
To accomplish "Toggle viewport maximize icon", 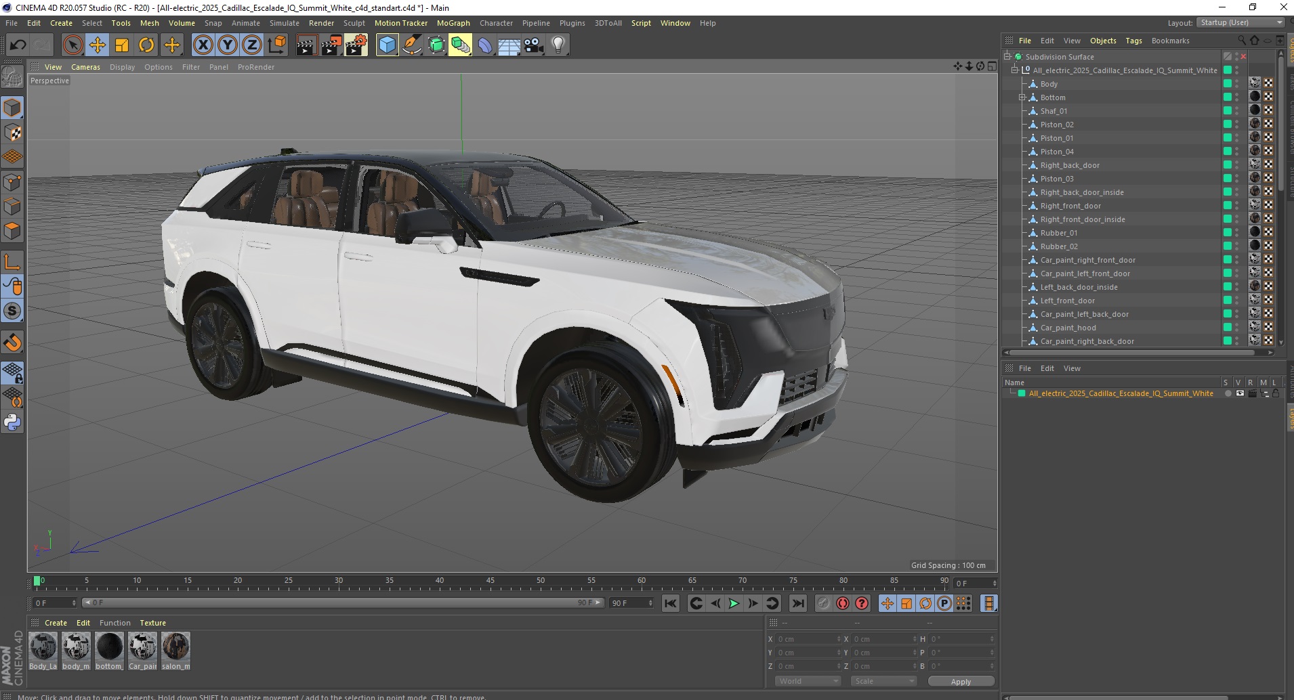I will (992, 66).
